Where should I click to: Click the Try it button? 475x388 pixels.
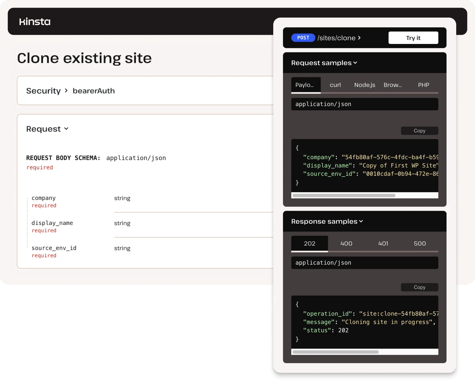click(x=413, y=38)
